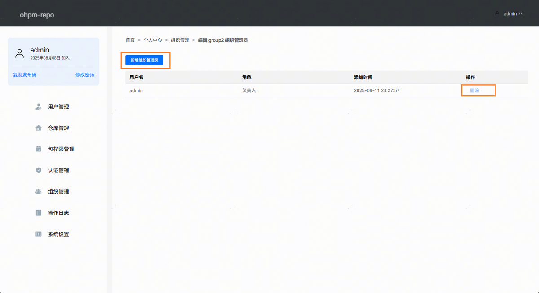Expand the admin dropdown in header
Screen dimensions: 539x293
point(521,14)
